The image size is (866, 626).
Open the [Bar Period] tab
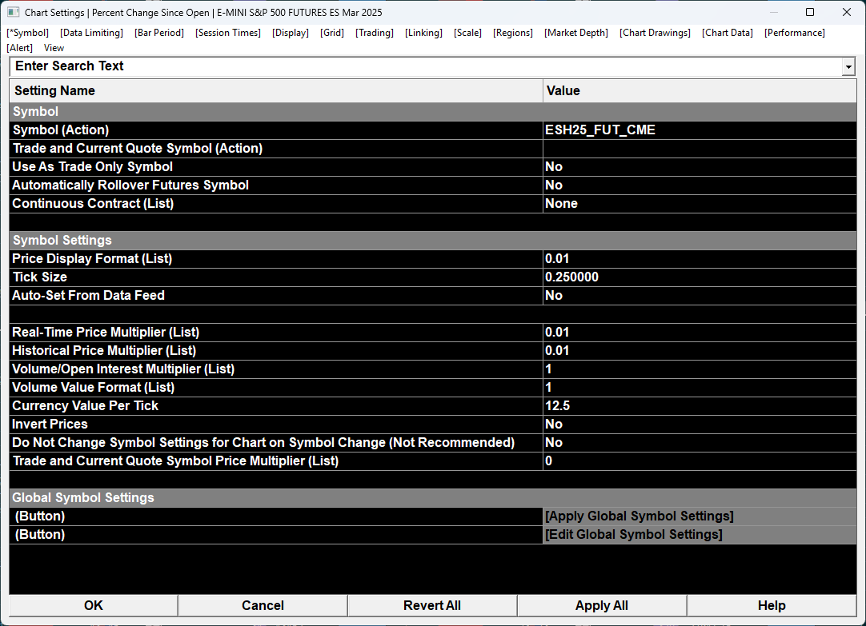[159, 33]
